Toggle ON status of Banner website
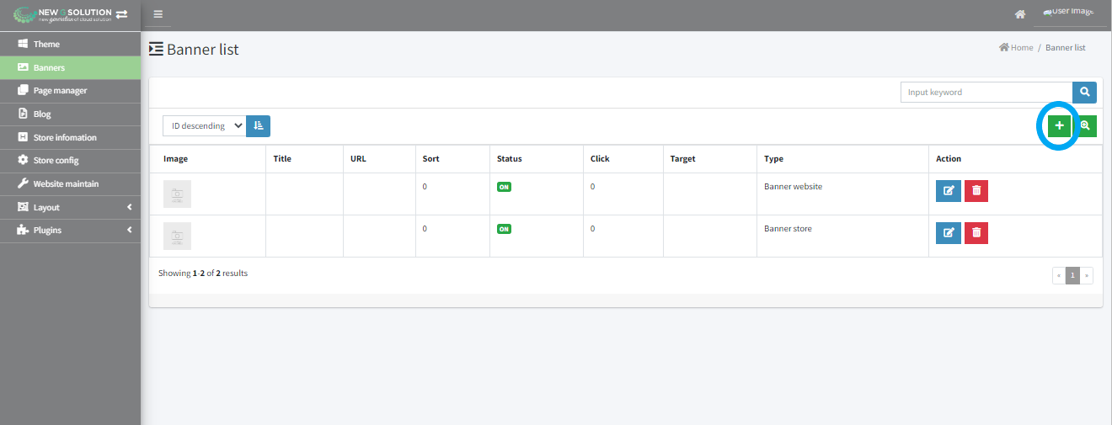This screenshot has width=1112, height=425. (x=504, y=187)
